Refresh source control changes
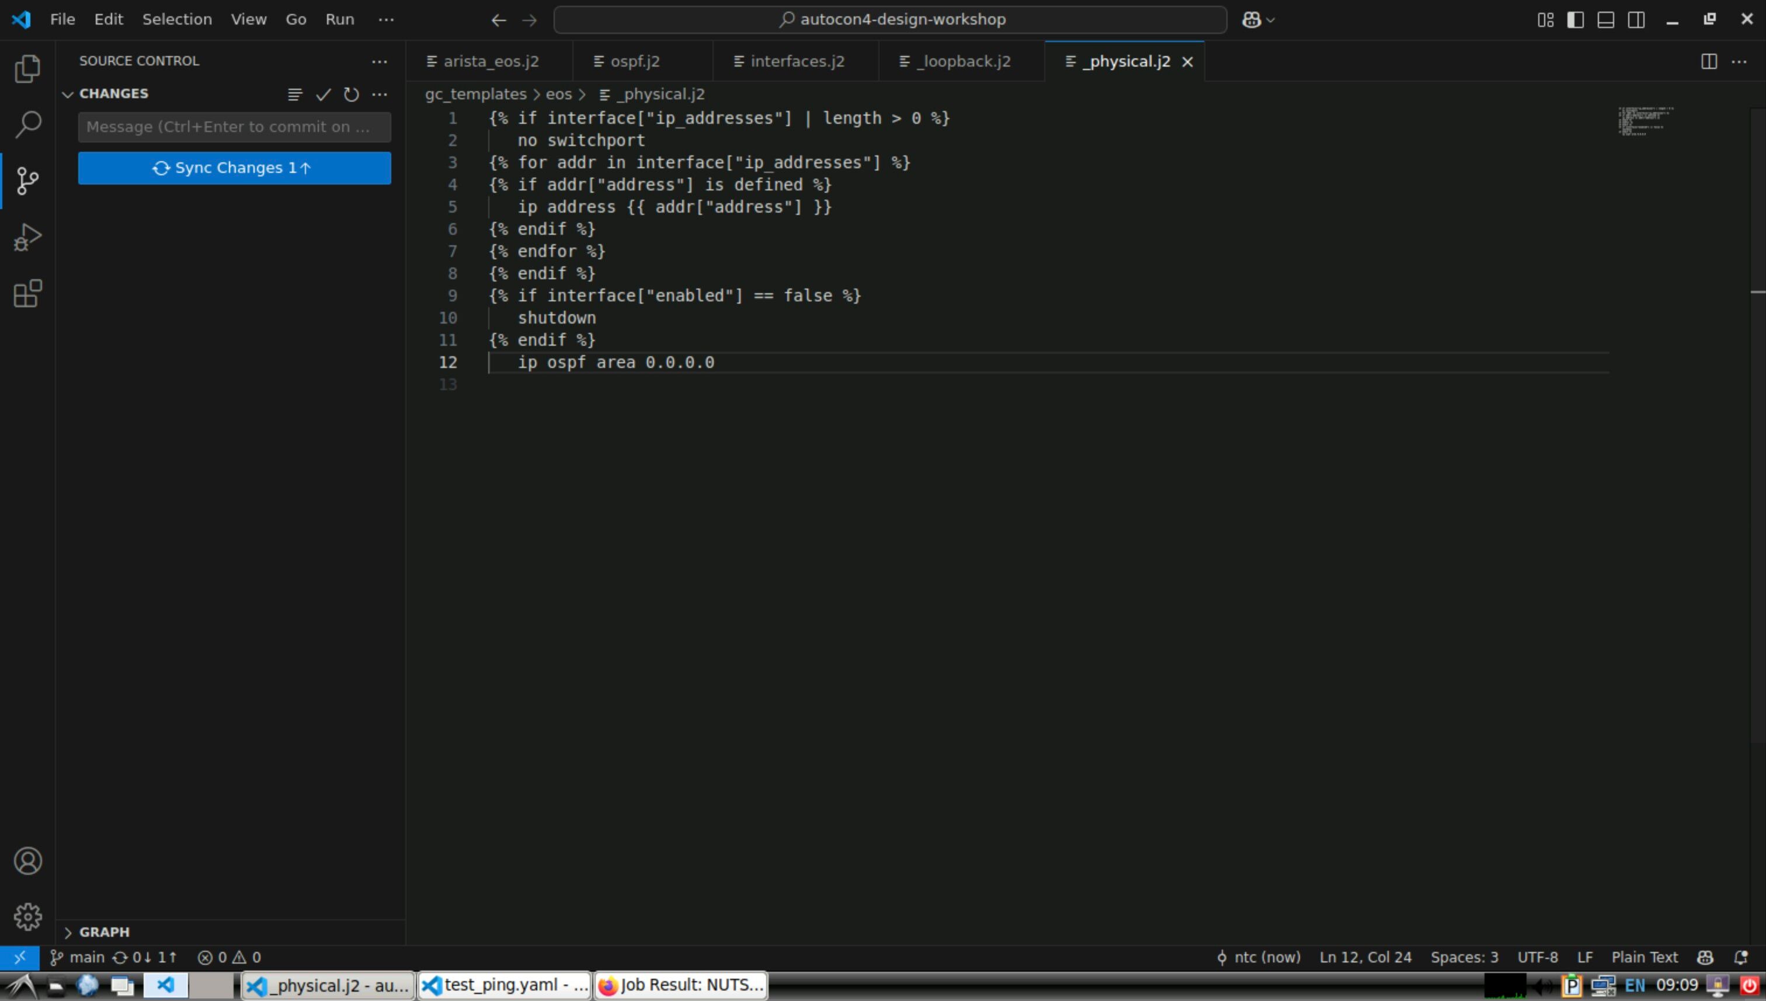Image resolution: width=1766 pixels, height=1001 pixels. tap(352, 94)
